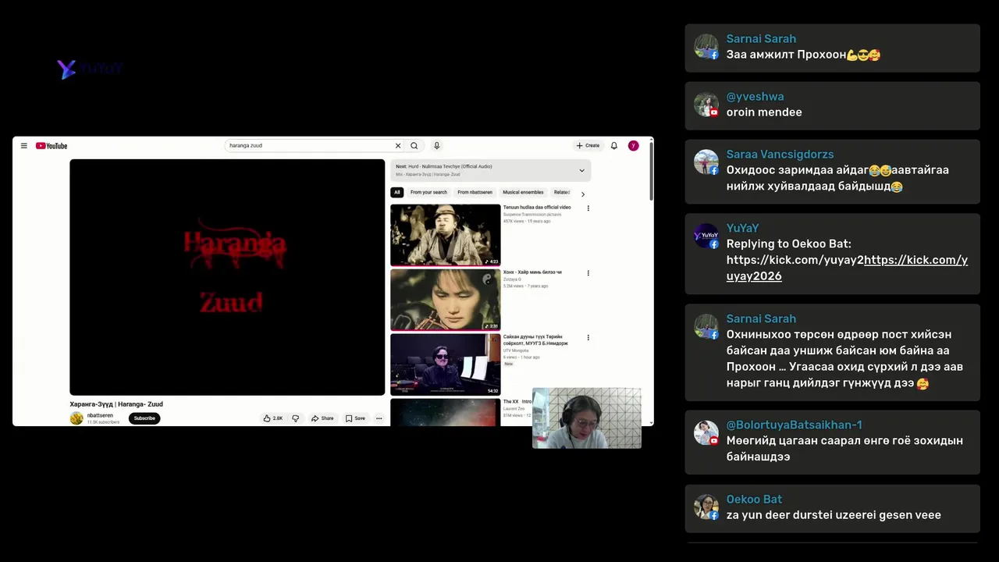Show more filter chips with arrow

tap(582, 194)
